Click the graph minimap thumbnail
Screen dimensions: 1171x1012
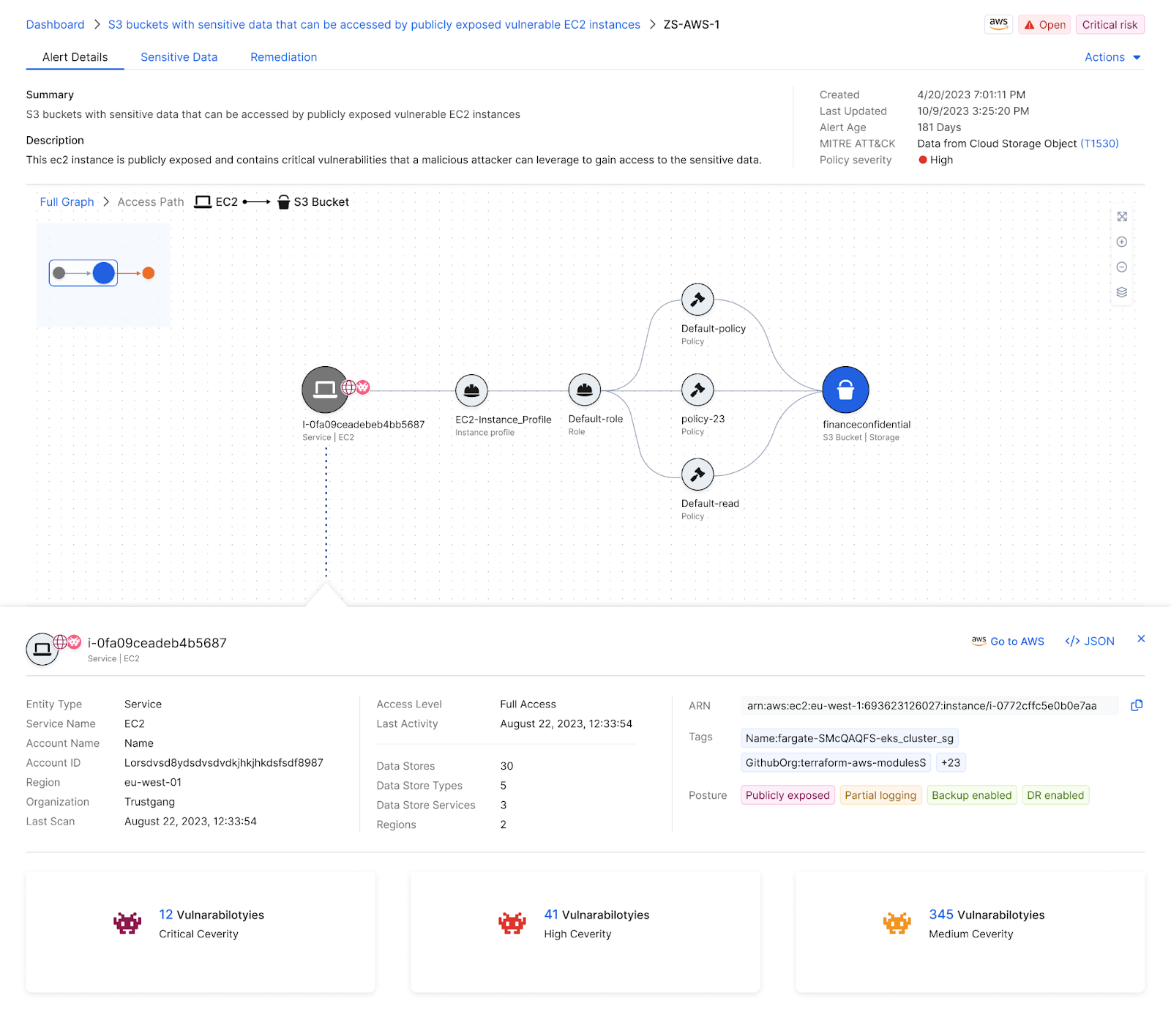click(x=102, y=274)
